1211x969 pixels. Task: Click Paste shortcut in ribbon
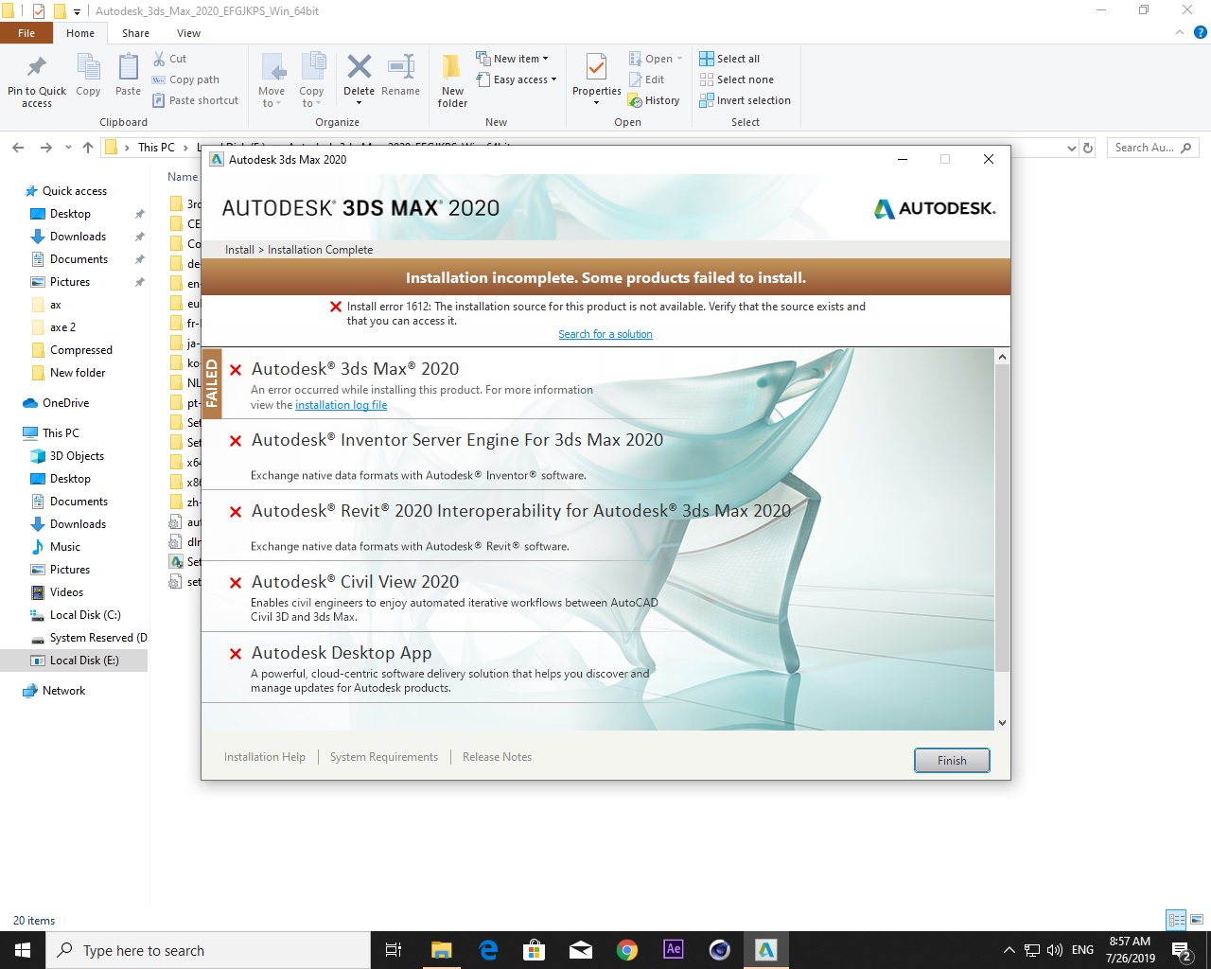[195, 100]
